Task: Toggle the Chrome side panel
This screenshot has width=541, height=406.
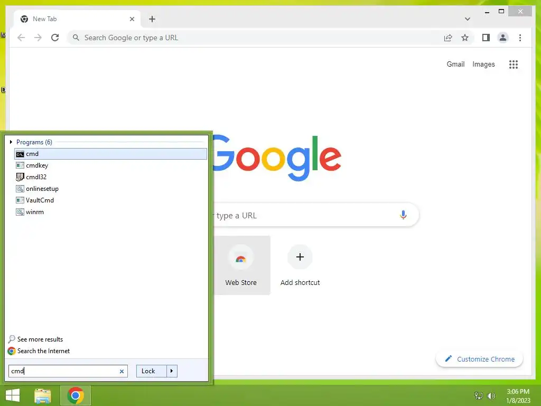Action: 486,38
